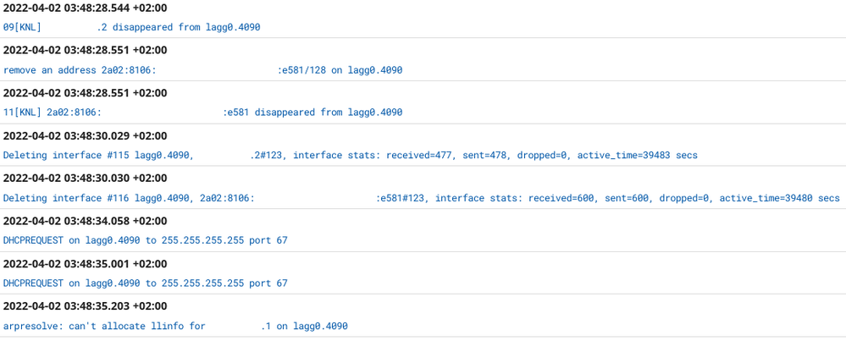
Task: Select the 11[KNL] 2a02:8106 disappeared message
Action: (x=202, y=113)
